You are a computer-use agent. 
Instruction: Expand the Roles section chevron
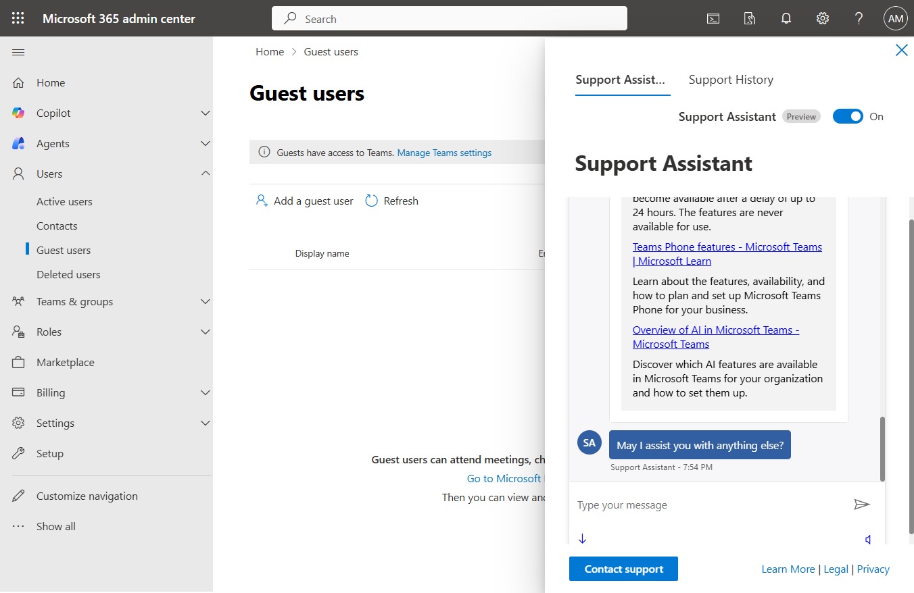pos(206,332)
